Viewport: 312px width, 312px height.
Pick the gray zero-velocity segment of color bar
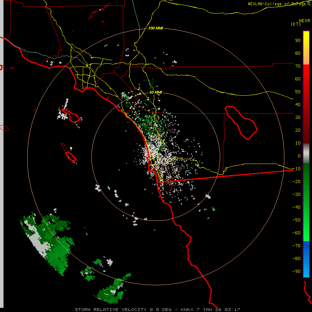(x=306, y=154)
